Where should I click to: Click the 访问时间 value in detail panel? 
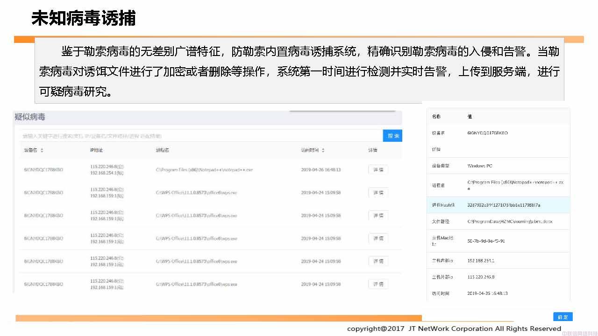(x=487, y=294)
